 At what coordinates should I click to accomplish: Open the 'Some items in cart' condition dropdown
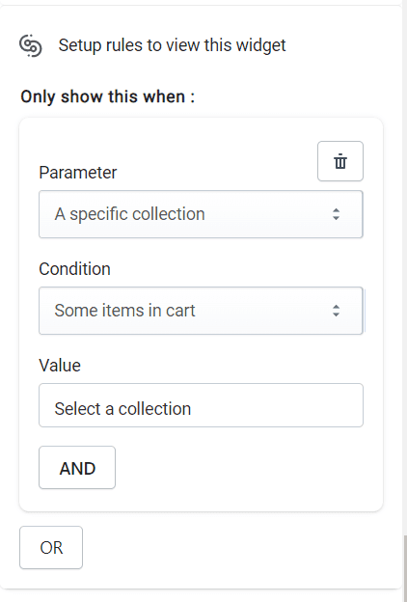tap(201, 311)
